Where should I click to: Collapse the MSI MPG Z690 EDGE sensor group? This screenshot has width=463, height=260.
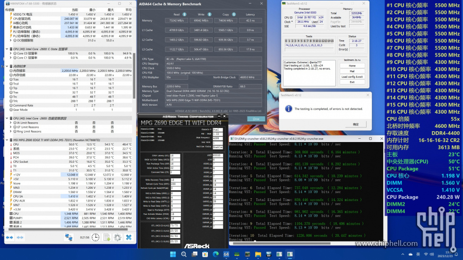point(7,140)
